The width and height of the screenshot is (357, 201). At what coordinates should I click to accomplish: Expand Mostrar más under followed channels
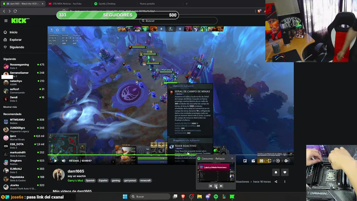click(x=10, y=107)
